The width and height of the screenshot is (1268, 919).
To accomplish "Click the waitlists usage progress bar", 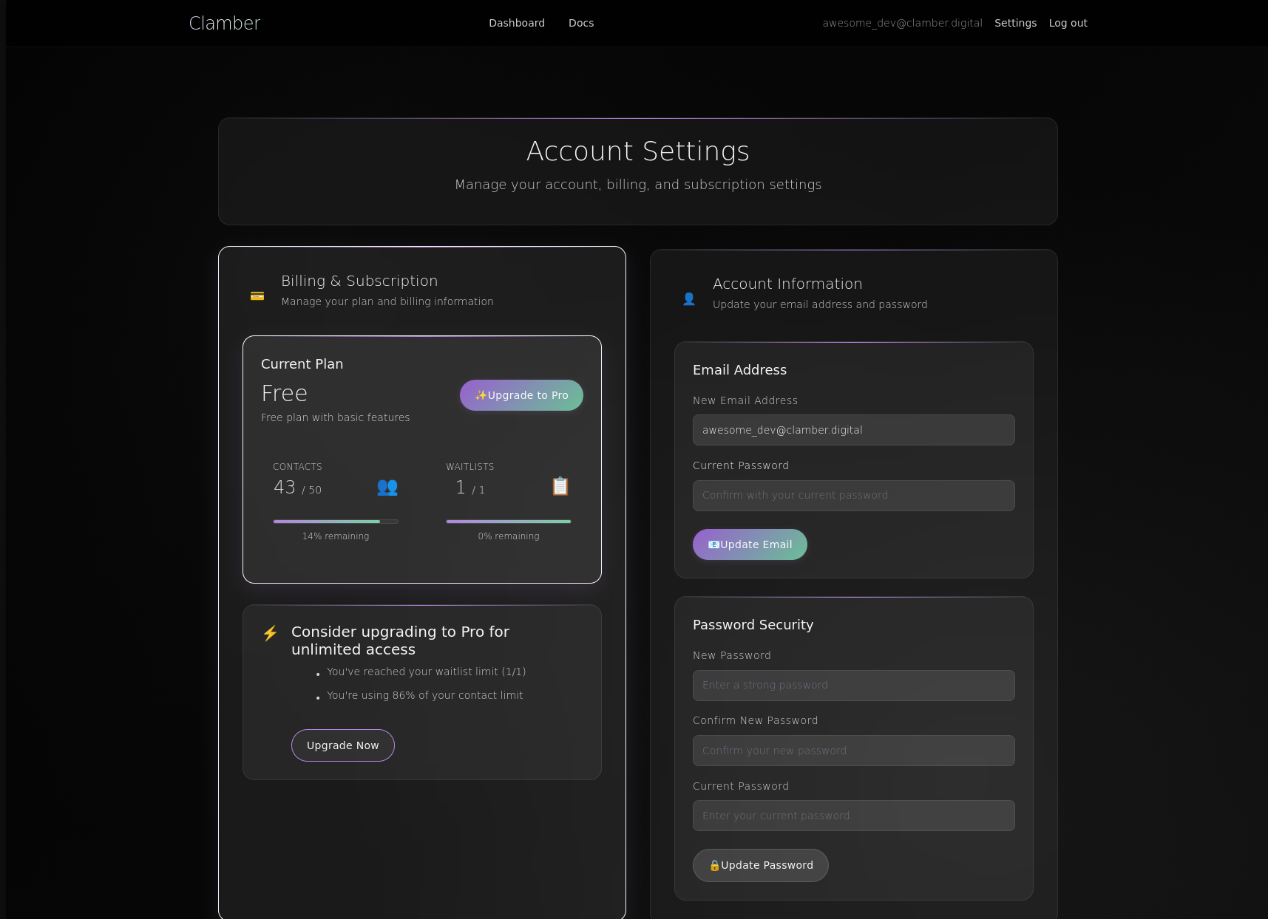I will 509,522.
